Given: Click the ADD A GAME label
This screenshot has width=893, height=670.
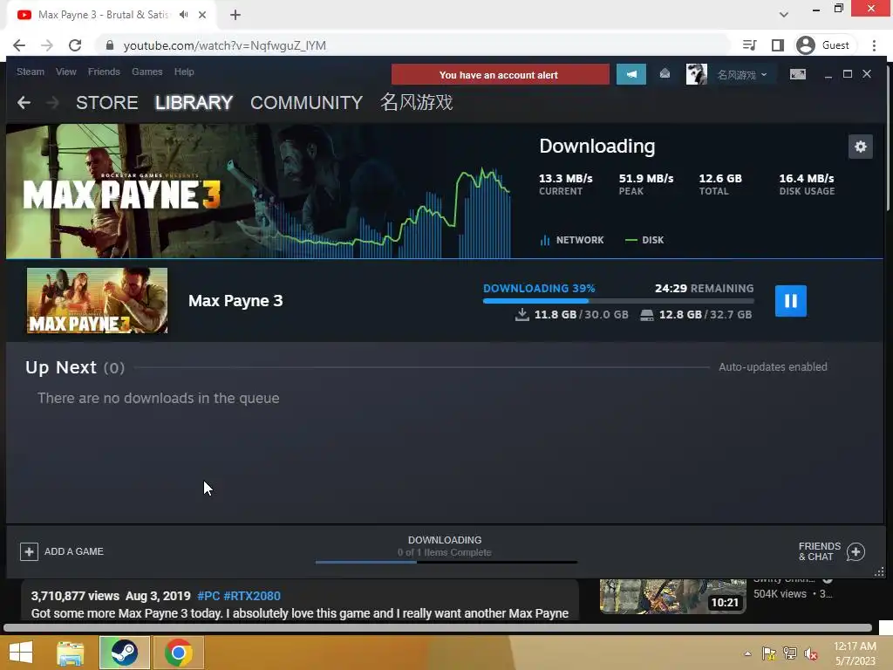Looking at the screenshot, I should [x=74, y=551].
